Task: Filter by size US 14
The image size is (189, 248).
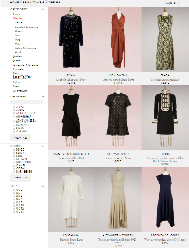Action: pyautogui.click(x=20, y=212)
